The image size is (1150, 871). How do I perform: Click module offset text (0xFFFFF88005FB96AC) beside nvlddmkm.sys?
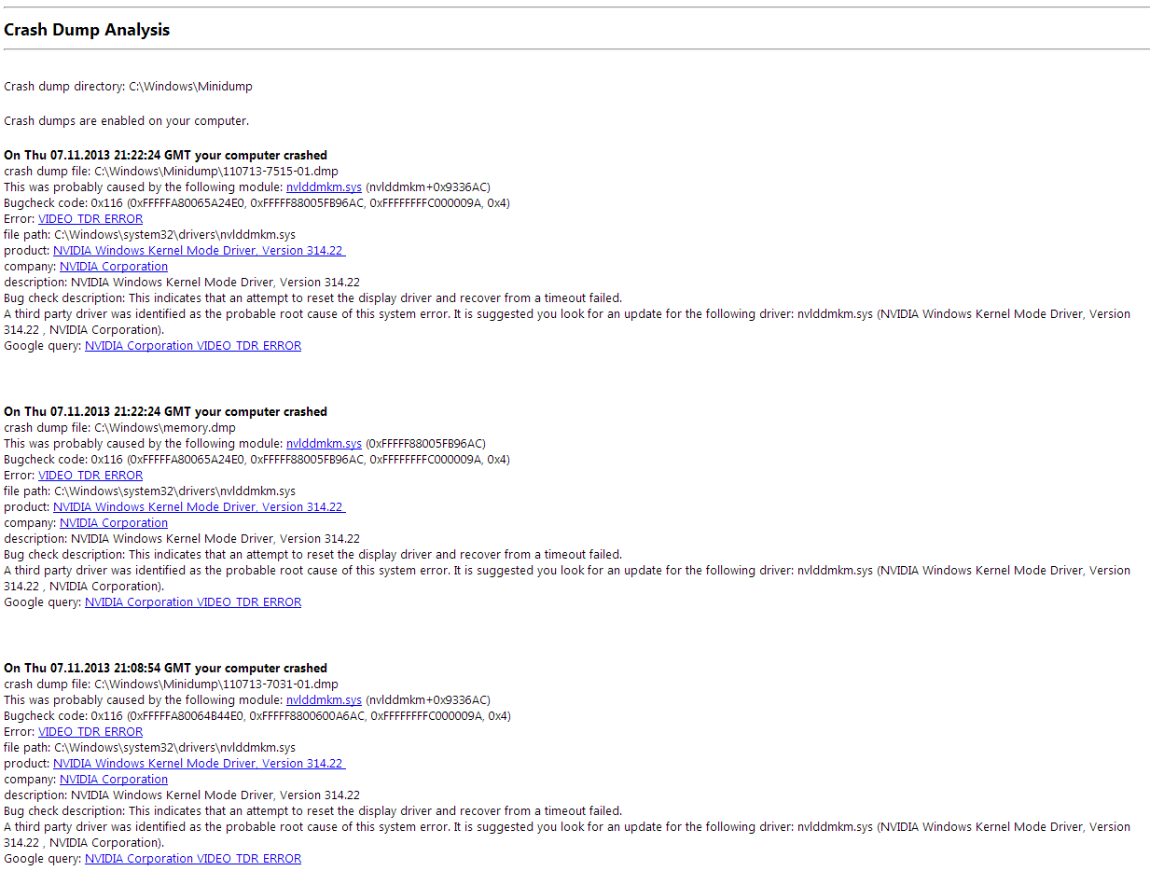click(x=425, y=443)
